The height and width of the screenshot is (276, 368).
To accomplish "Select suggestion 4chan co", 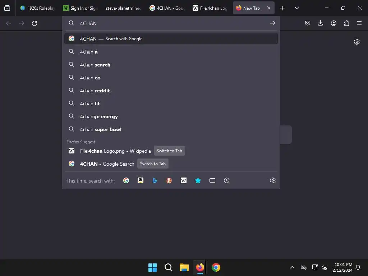I will pos(171,78).
